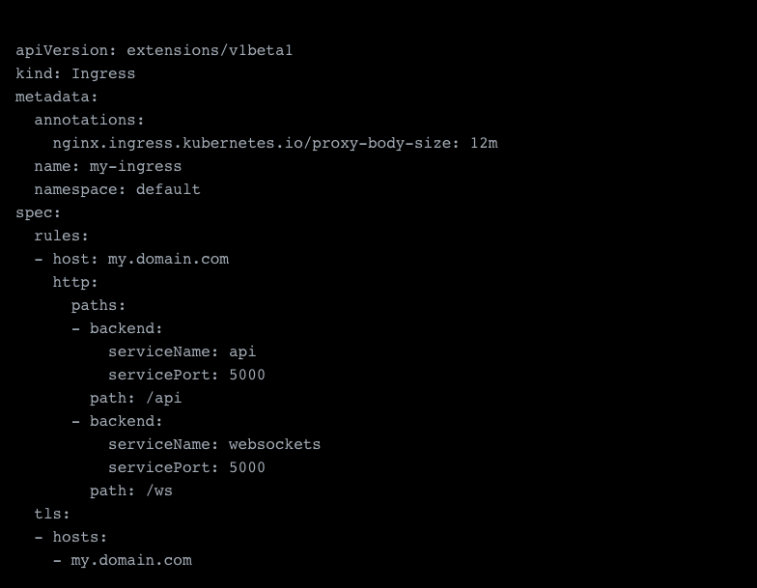Click the '12m' body size value
This screenshot has width=757, height=588.
pos(484,143)
